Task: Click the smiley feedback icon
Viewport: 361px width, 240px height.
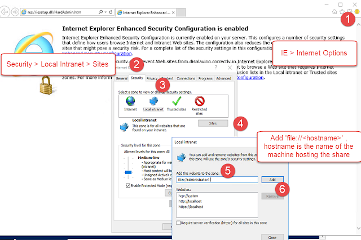Action: [x=357, y=11]
